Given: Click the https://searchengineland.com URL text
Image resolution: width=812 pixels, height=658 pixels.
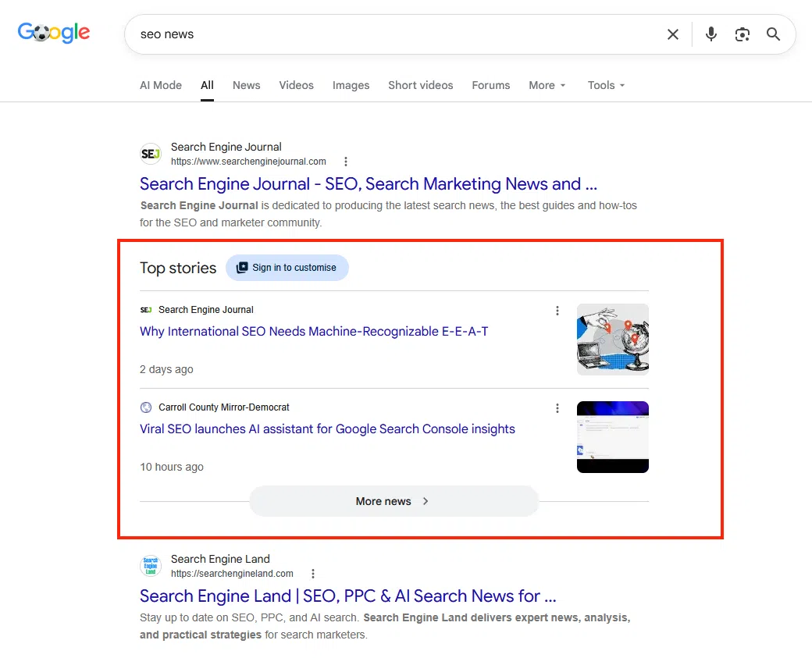Looking at the screenshot, I should click(232, 574).
